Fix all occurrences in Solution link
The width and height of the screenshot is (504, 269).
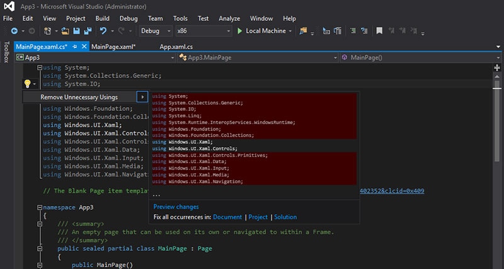pyautogui.click(x=285, y=217)
